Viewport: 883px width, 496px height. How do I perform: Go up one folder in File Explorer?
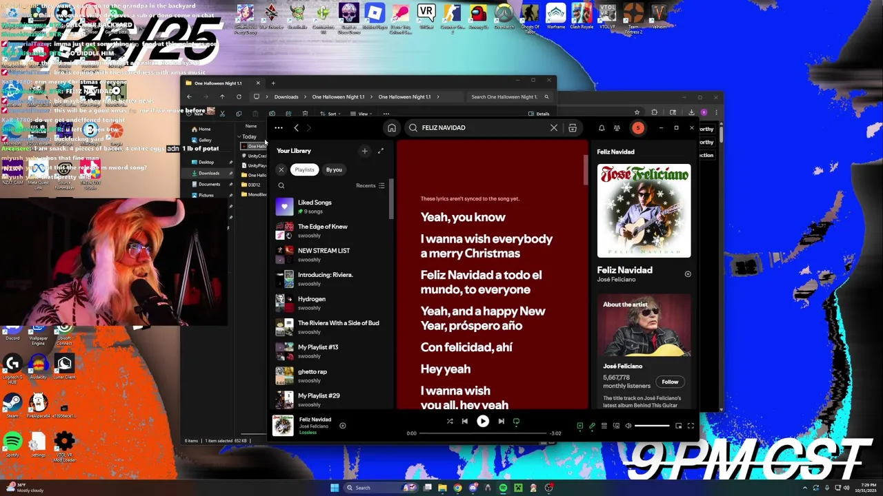[222, 97]
